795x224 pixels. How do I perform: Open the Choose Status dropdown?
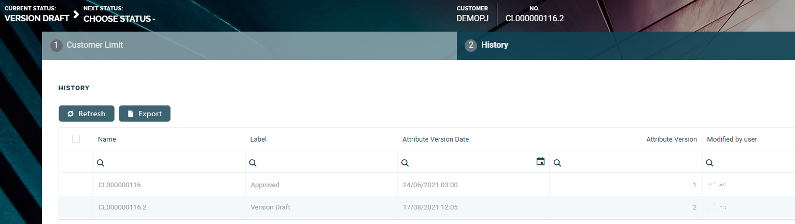coord(119,19)
